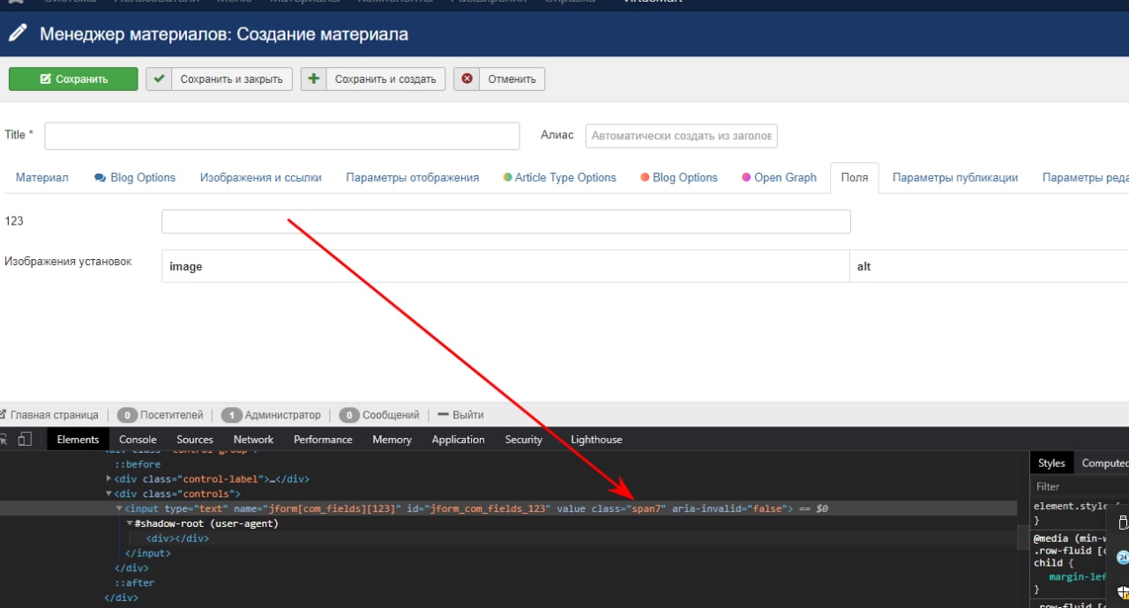The width and height of the screenshot is (1129, 608).
Task: Click the margin-left CSS property
Action: click(x=1077, y=576)
